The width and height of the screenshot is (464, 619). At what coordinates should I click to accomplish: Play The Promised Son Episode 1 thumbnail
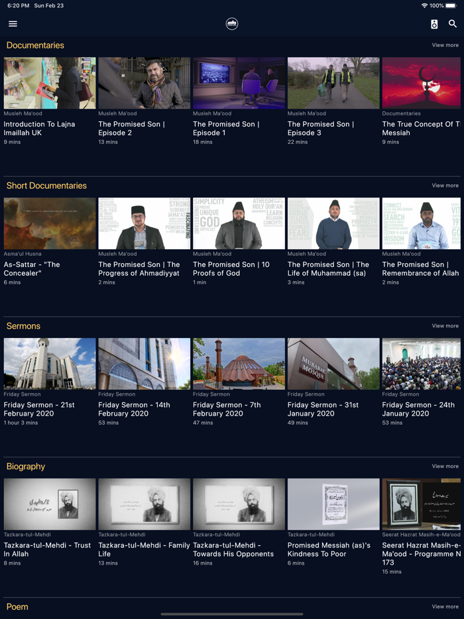239,83
